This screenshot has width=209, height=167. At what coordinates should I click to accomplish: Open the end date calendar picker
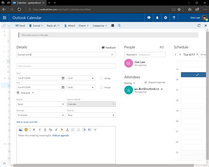63,87
